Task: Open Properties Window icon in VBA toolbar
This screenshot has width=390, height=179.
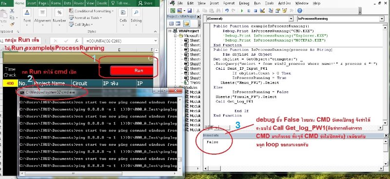Action: [x=278, y=11]
